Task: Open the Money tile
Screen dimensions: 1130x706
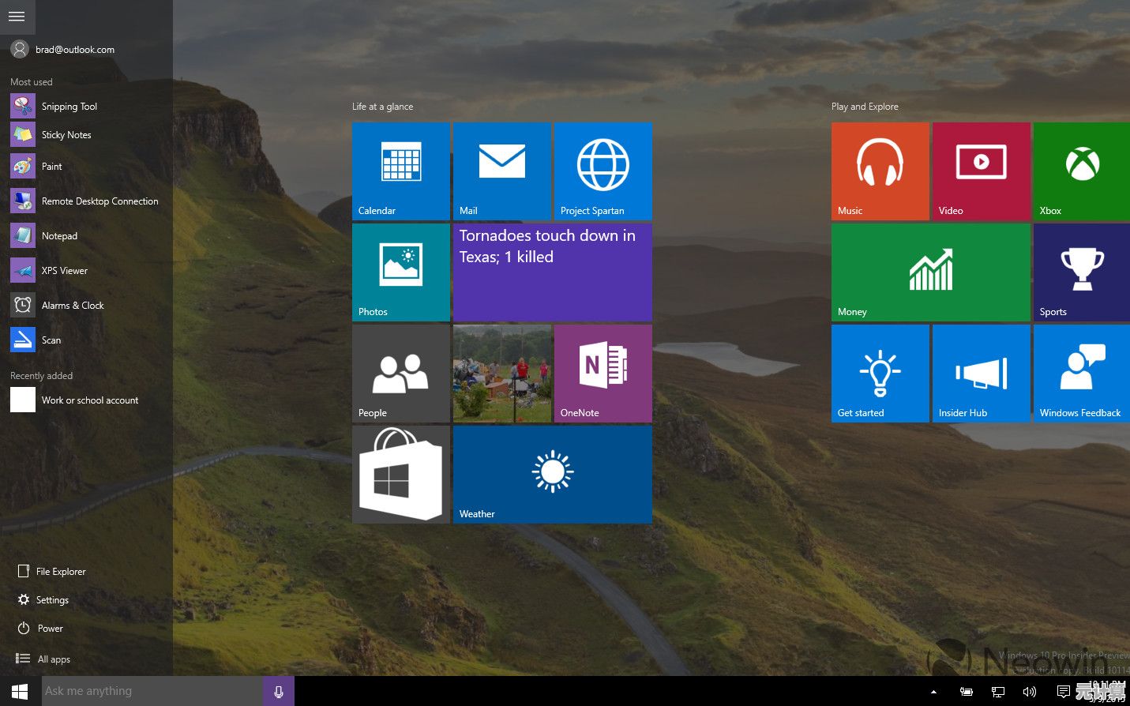Action: click(931, 272)
